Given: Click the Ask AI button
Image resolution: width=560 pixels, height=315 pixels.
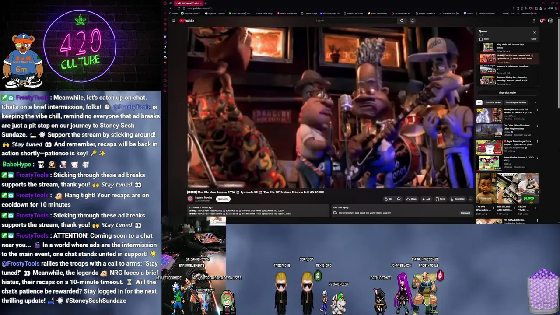Looking at the screenshot, I should [x=426, y=199].
